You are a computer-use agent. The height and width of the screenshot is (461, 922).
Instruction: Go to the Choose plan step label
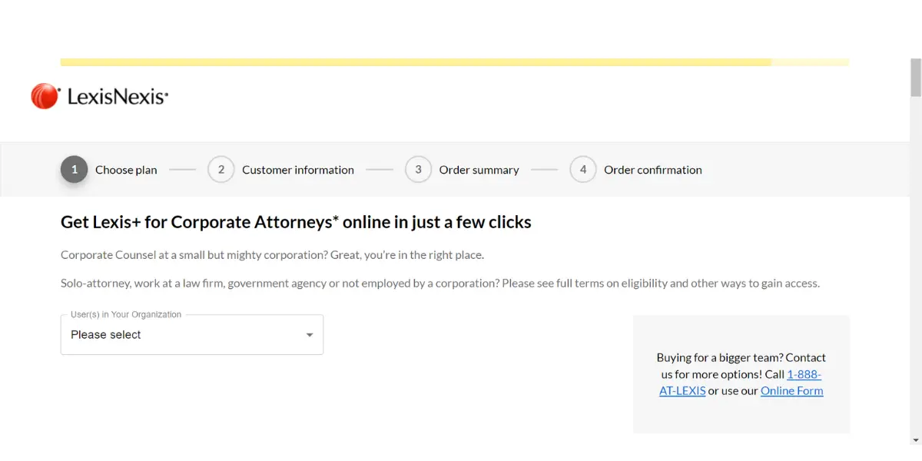126,170
